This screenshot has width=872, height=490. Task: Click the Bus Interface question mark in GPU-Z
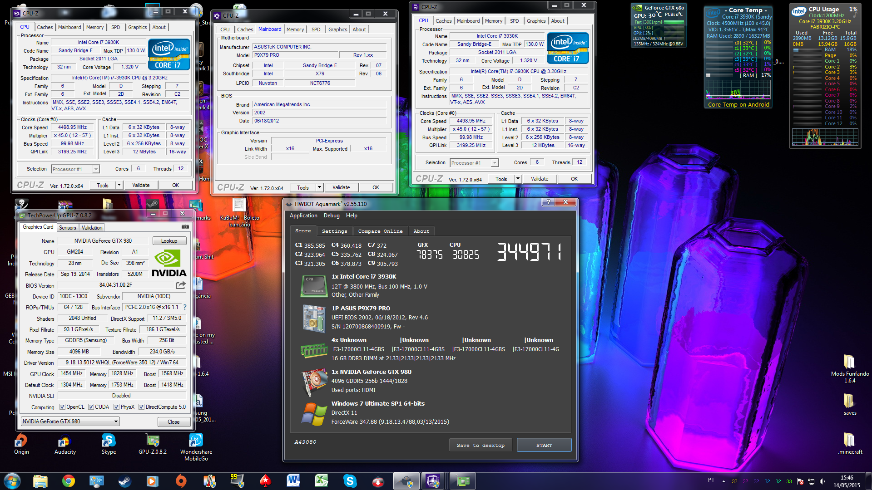(x=185, y=307)
